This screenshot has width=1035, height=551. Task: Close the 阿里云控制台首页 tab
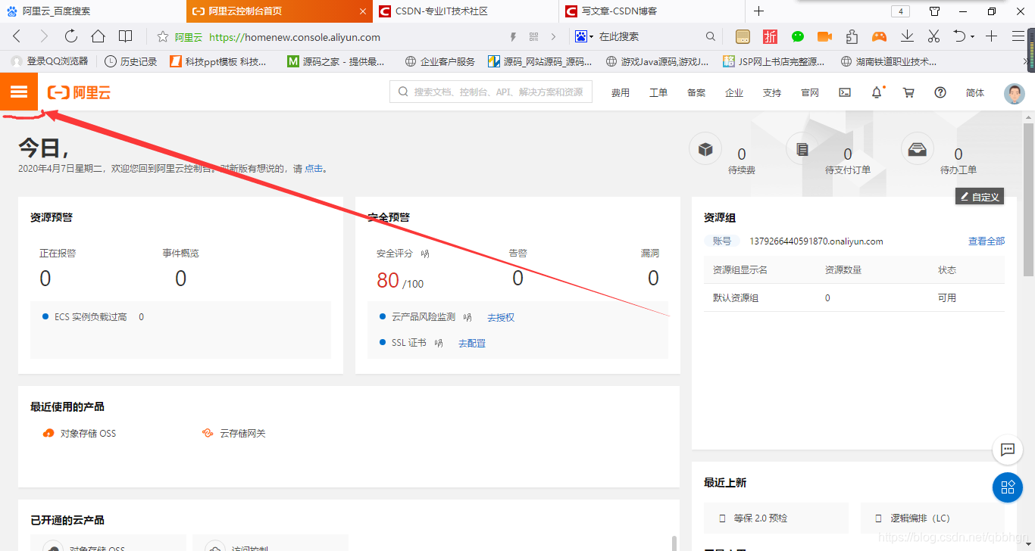[x=363, y=11]
